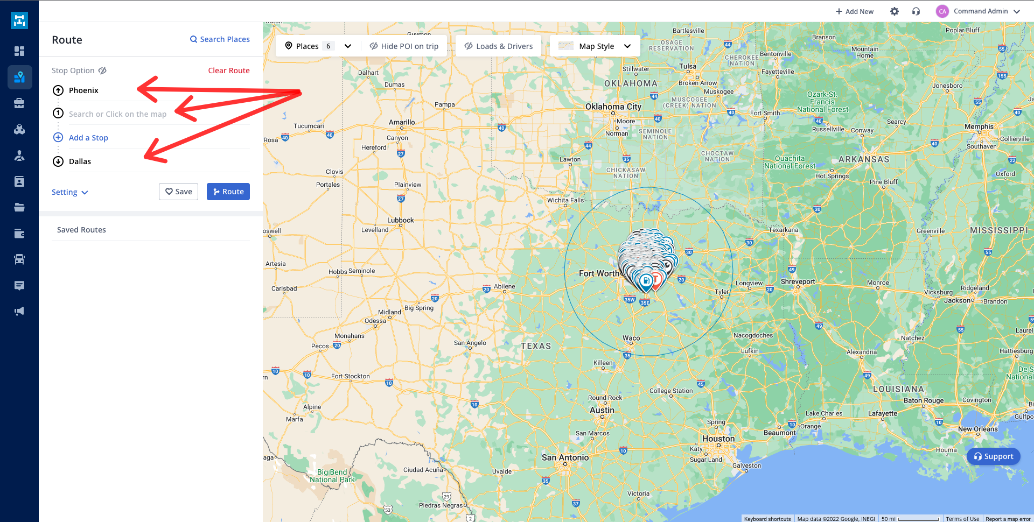The height and width of the screenshot is (522, 1034).
Task: Click the New Orleans label on map
Action: [978, 429]
